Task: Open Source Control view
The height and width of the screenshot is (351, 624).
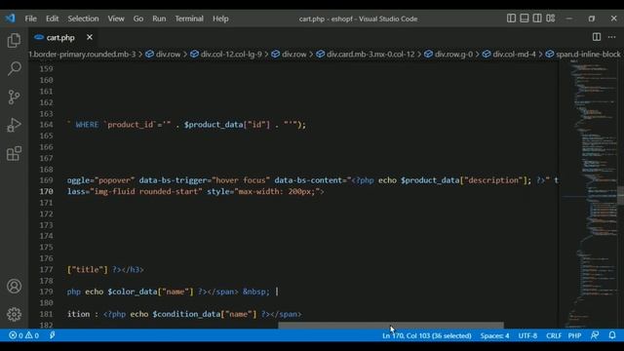Action: 14,97
